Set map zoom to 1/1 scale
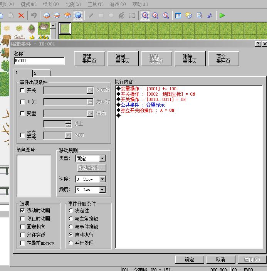Viewport: 267px width, 271px height. pos(145,15)
